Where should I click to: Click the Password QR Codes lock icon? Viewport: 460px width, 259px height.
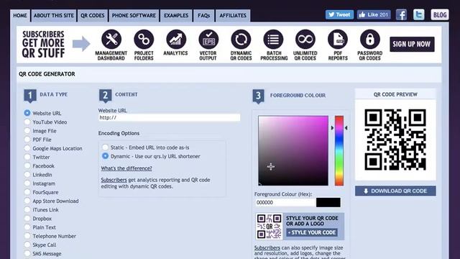369,40
